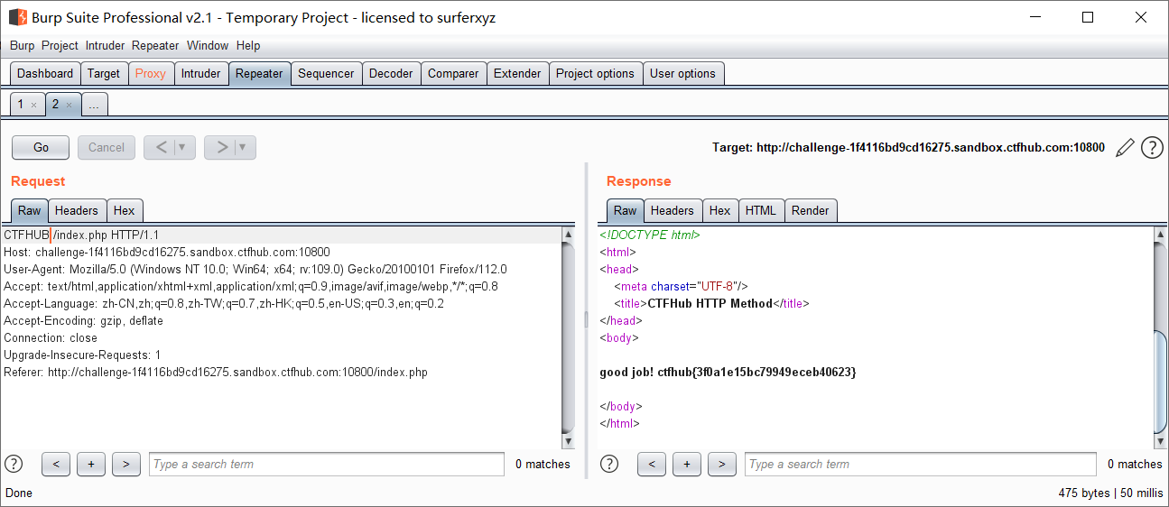This screenshot has height=507, width=1169.
Task: Switch to the Intruder tab
Action: [200, 73]
